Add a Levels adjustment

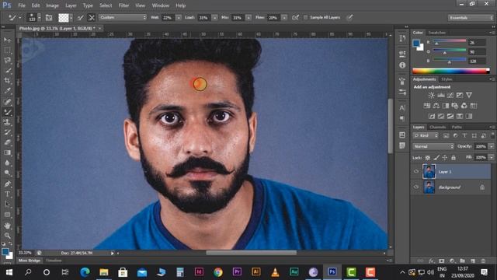tap(441, 95)
